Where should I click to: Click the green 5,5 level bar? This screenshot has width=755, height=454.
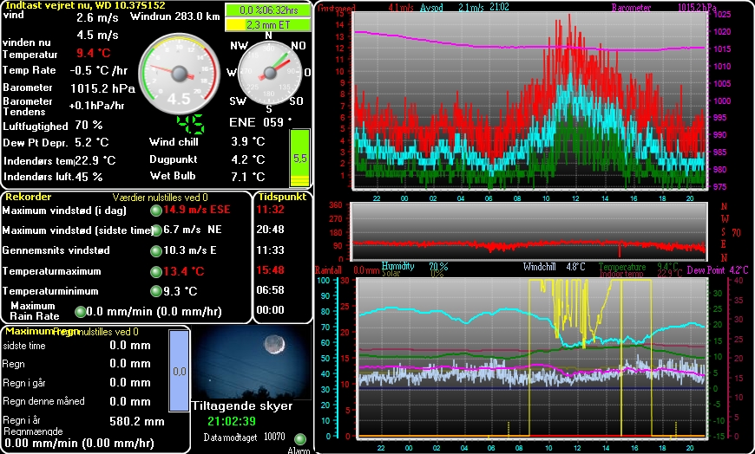coord(299,159)
